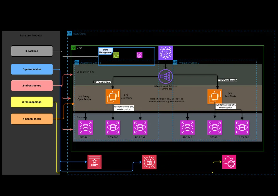Click the Availability Zone 1 label
The width and height of the screenshot is (278, 196).
coord(91,63)
